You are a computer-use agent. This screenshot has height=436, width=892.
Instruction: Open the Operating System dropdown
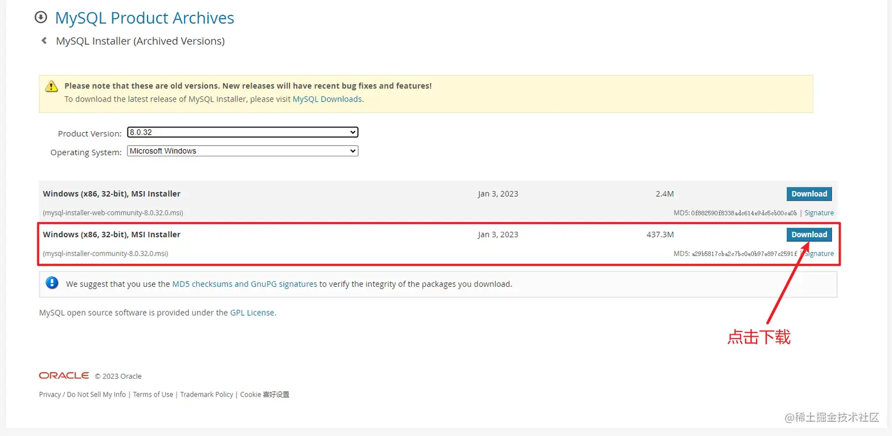242,151
